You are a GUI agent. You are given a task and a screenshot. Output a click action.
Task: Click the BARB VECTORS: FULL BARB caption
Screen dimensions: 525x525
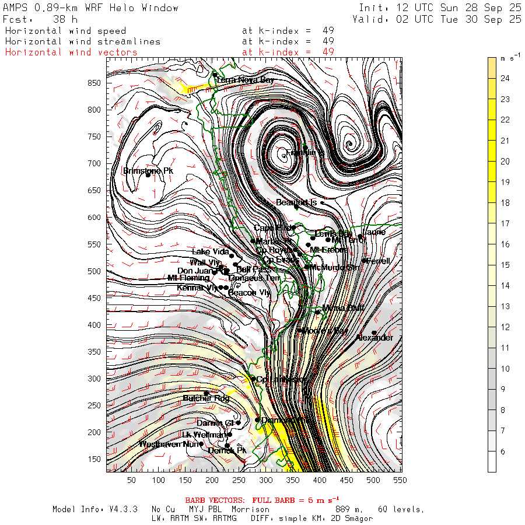tap(262, 501)
